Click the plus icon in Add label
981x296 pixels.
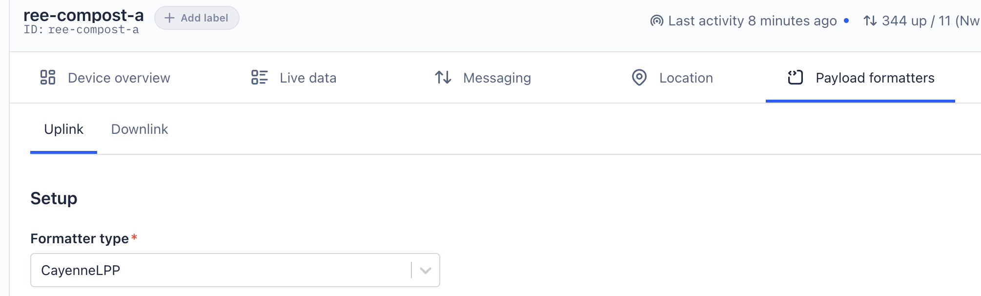pos(169,18)
